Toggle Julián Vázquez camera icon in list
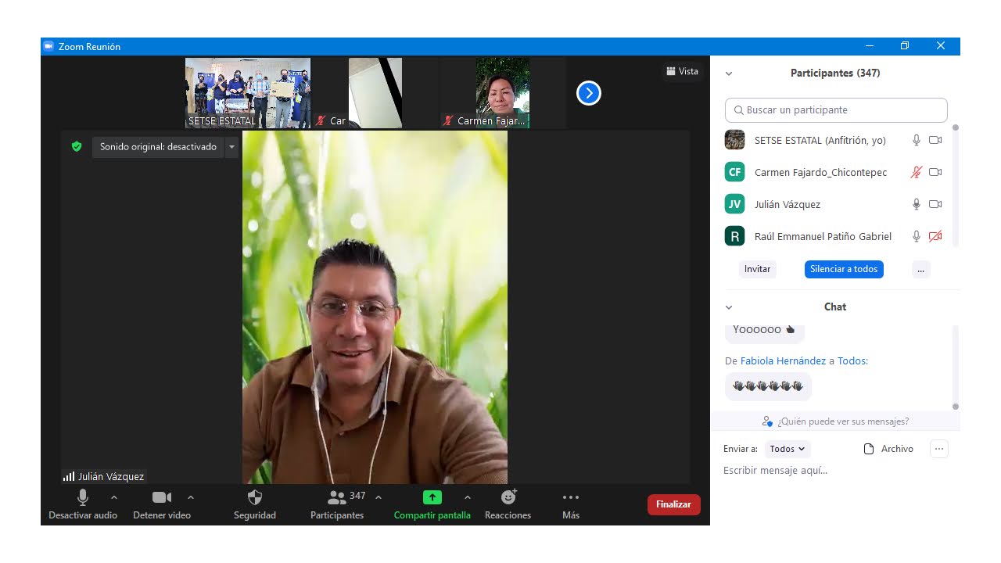The image size is (1001, 563). pos(935,204)
